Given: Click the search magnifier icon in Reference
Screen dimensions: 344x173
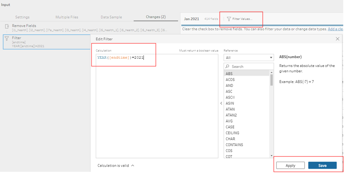Looking at the screenshot, I should (x=228, y=67).
